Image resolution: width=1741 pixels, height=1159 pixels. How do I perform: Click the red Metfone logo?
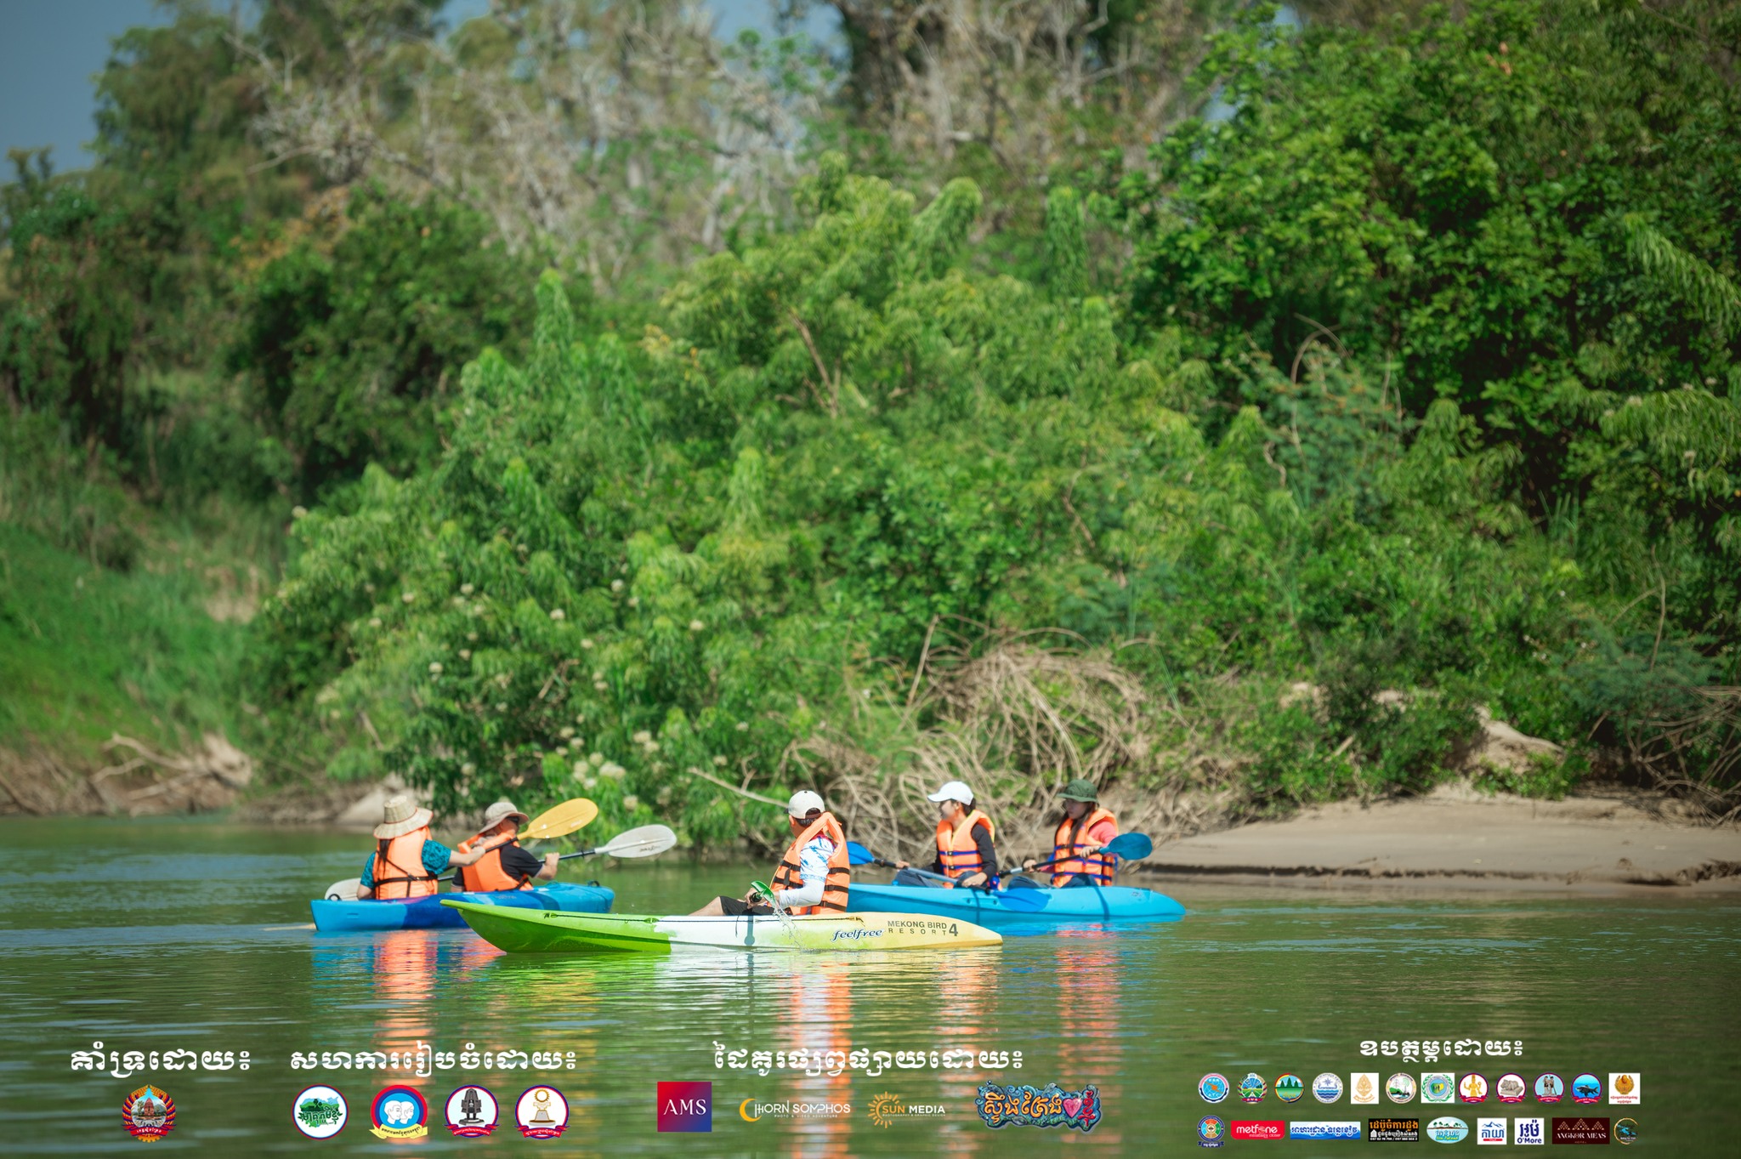[x=1256, y=1130]
